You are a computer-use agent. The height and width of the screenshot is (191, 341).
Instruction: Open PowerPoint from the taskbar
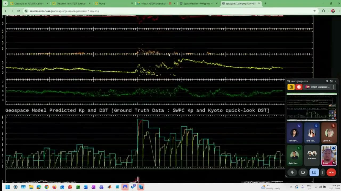pyautogui.click(x=70, y=187)
